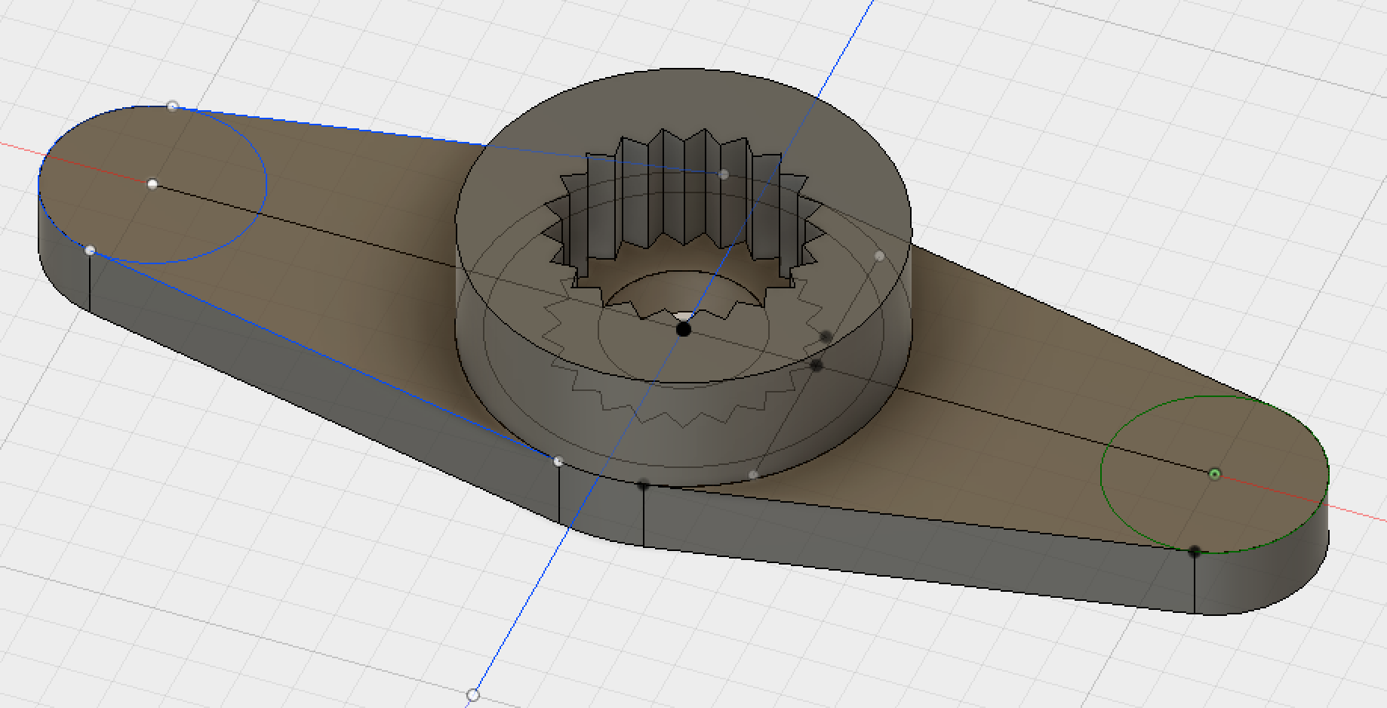This screenshot has height=708, width=1387.
Task: Click the black origin point at the hub center
Action: pyautogui.click(x=684, y=329)
